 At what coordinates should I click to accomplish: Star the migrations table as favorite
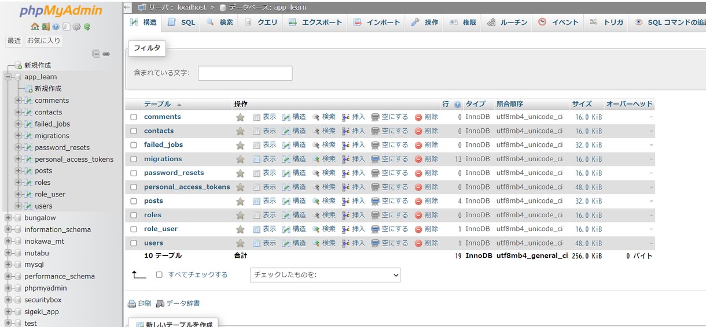pyautogui.click(x=240, y=159)
